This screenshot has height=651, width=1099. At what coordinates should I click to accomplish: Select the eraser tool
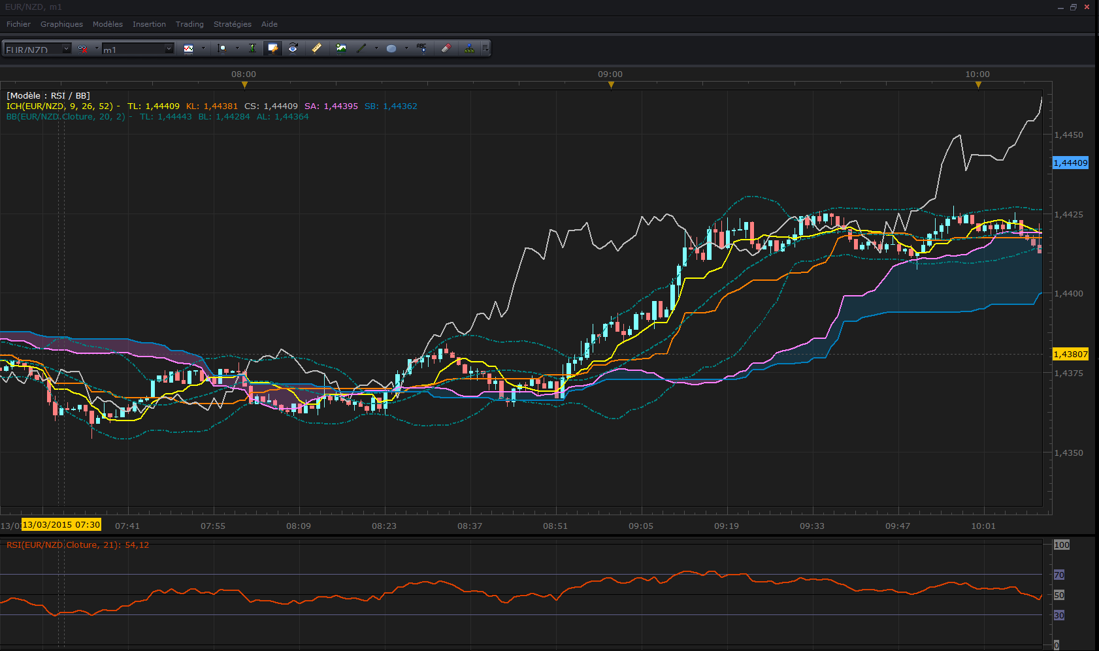click(x=446, y=48)
